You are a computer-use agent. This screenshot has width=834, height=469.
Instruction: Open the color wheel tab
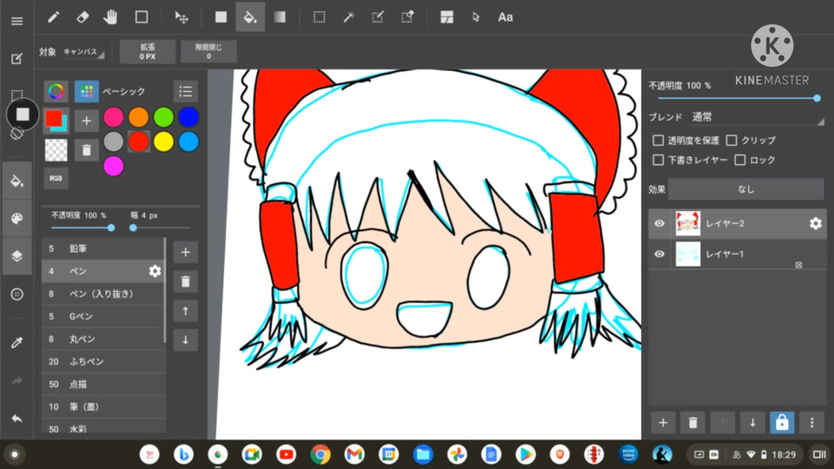tap(56, 91)
